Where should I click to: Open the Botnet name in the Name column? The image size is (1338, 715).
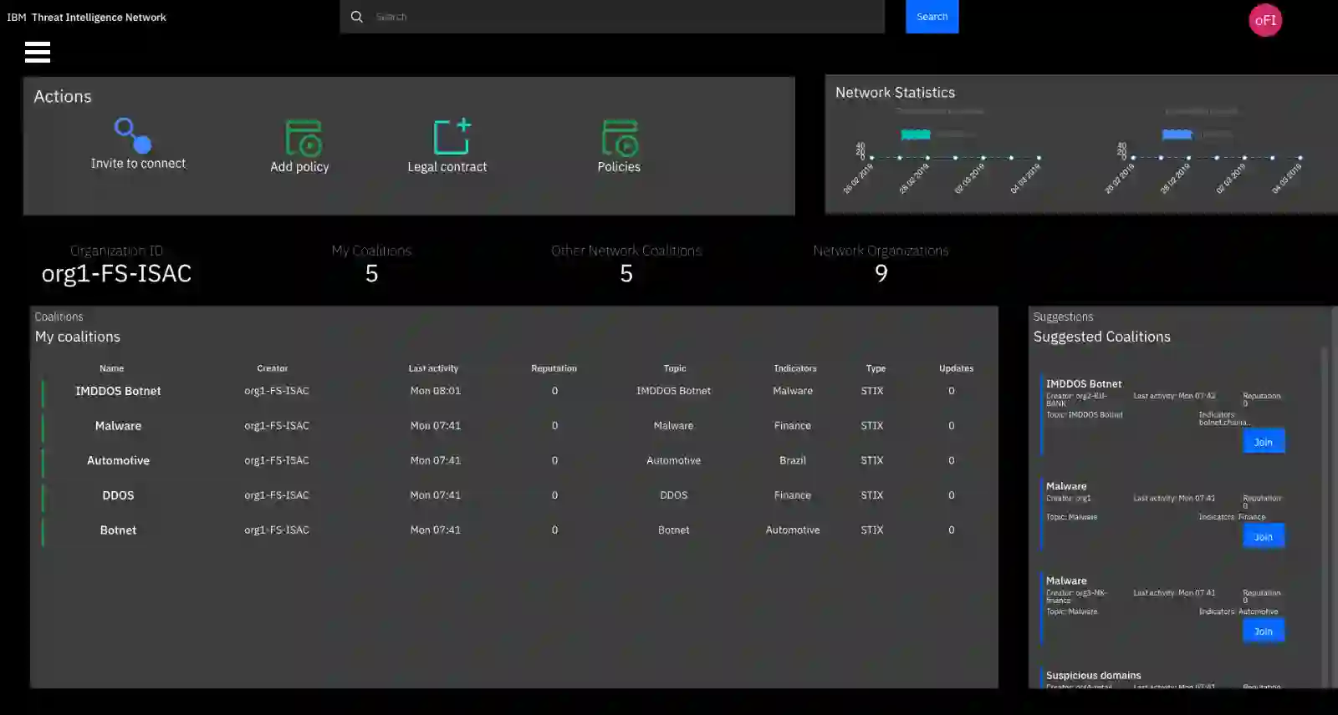point(118,530)
